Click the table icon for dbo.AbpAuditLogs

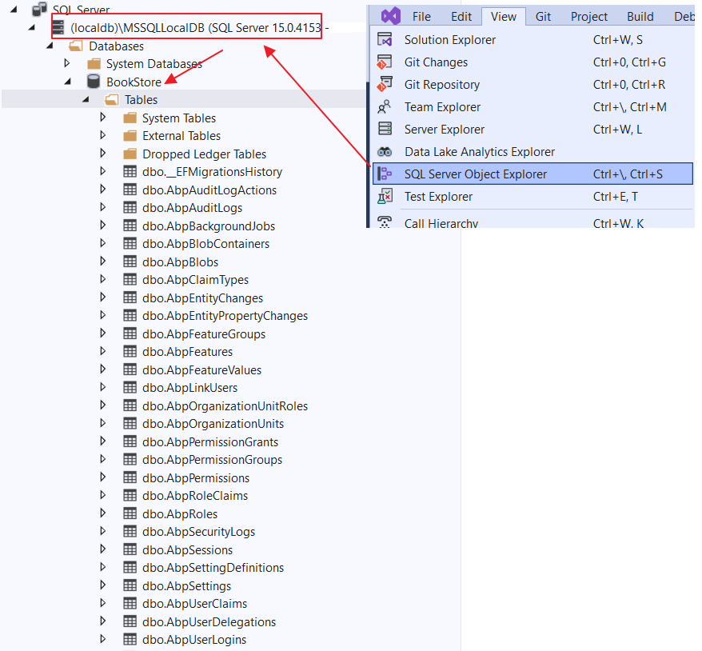point(130,207)
